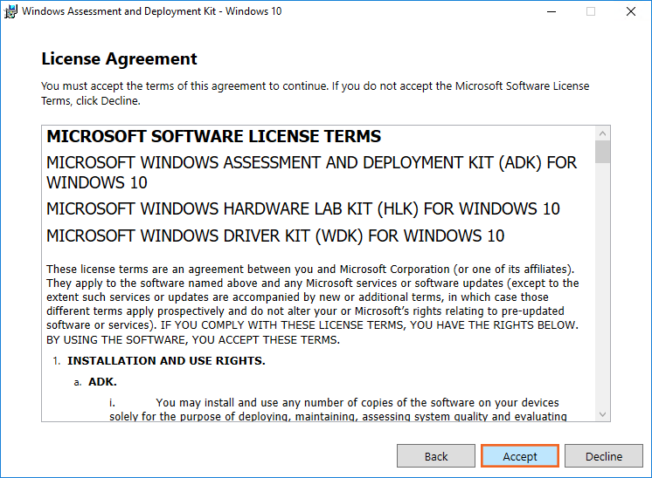Image resolution: width=652 pixels, height=478 pixels.
Task: Decline the license agreement
Action: pos(604,456)
